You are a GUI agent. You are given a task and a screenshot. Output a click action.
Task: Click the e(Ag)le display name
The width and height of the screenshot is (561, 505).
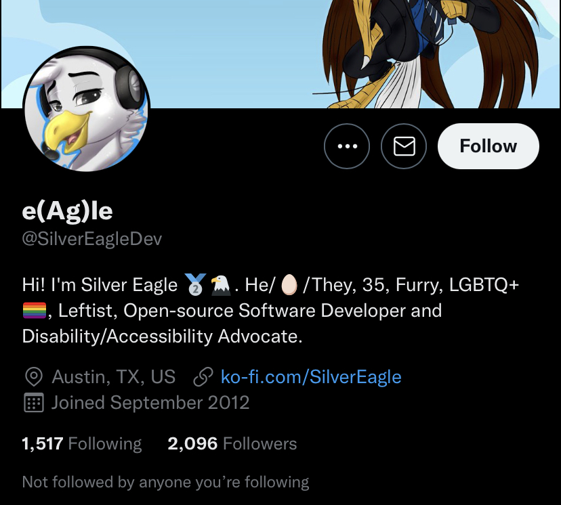[67, 211]
